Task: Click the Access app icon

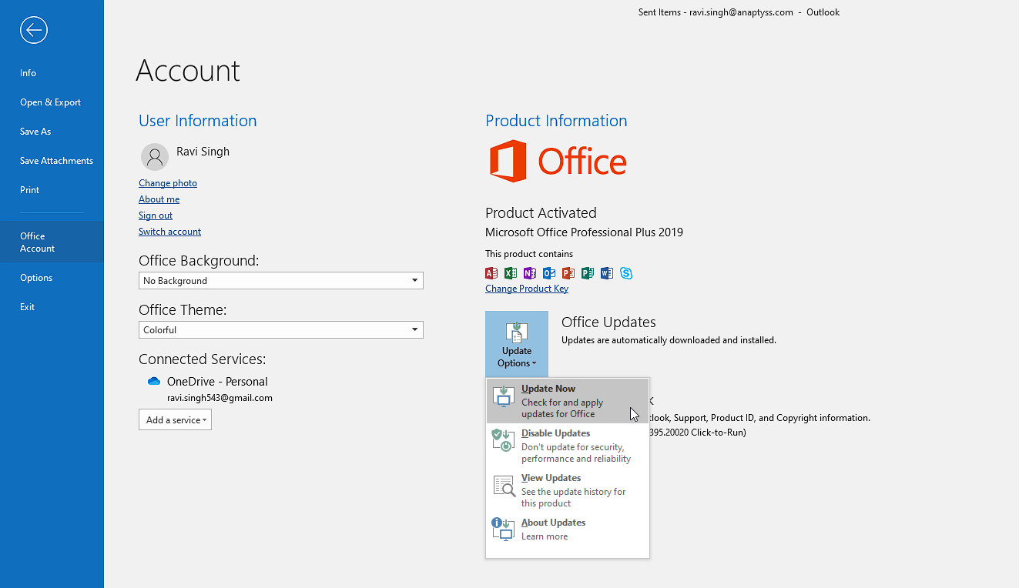Action: [491, 273]
